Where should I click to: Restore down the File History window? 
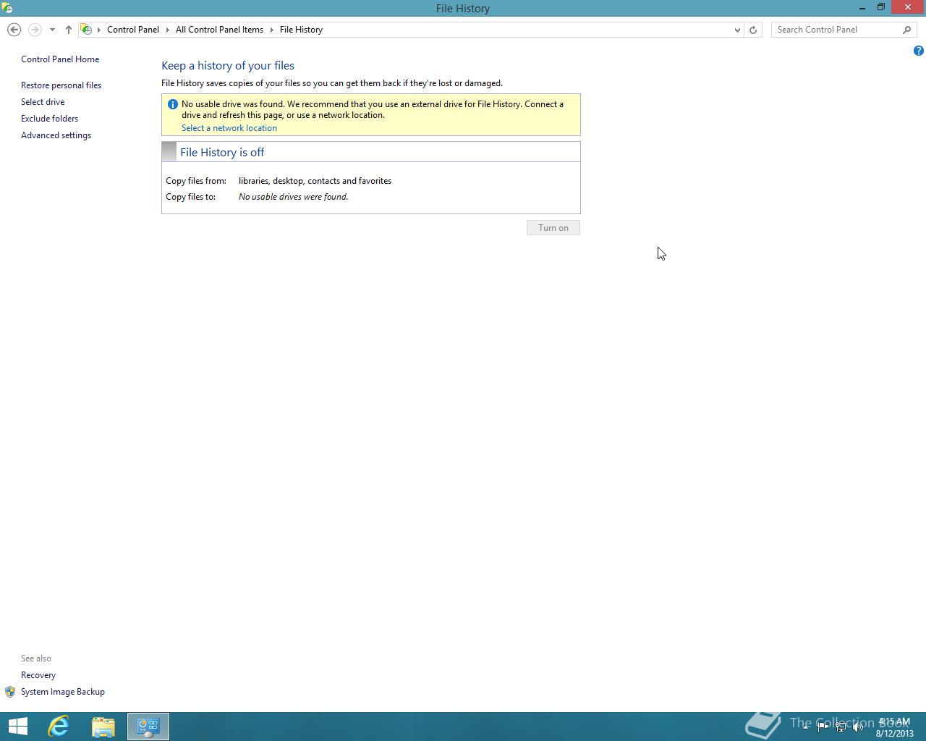(881, 7)
